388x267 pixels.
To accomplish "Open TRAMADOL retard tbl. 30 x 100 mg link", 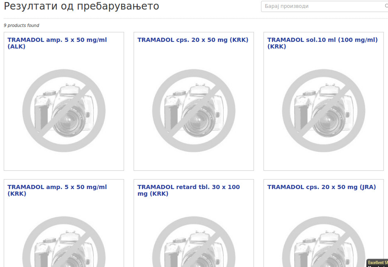I will 188,190.
